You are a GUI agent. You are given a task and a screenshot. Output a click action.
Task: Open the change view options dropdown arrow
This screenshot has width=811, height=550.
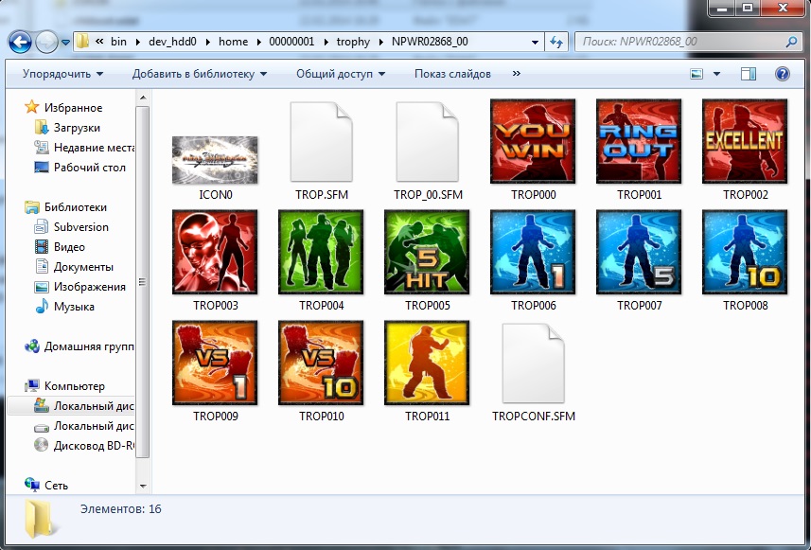(x=716, y=74)
